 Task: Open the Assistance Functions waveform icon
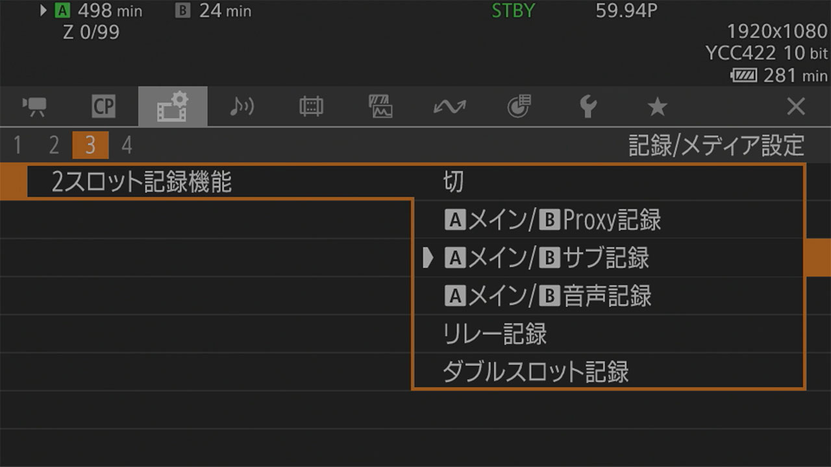point(380,106)
